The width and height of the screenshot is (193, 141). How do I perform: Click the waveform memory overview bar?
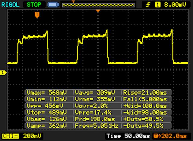pos(98,5)
